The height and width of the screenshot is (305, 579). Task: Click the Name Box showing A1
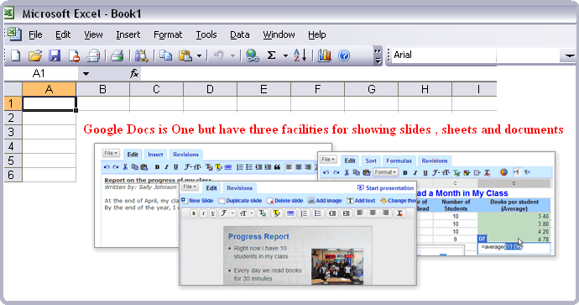(41, 74)
